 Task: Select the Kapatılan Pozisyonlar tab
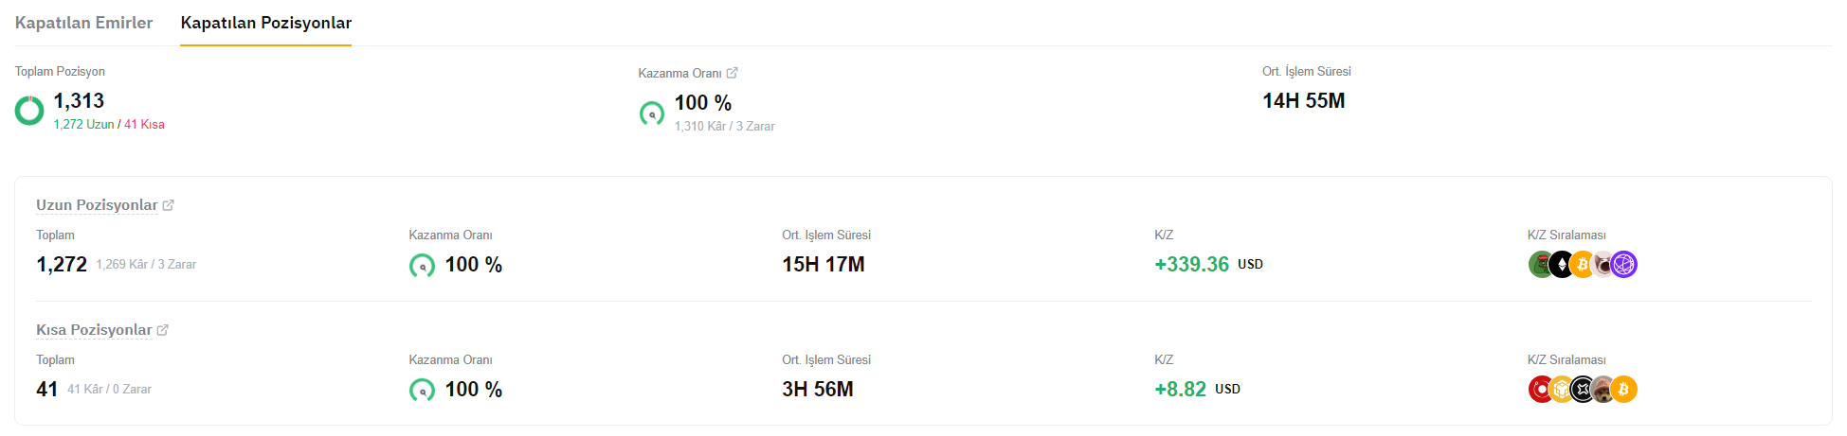[266, 23]
